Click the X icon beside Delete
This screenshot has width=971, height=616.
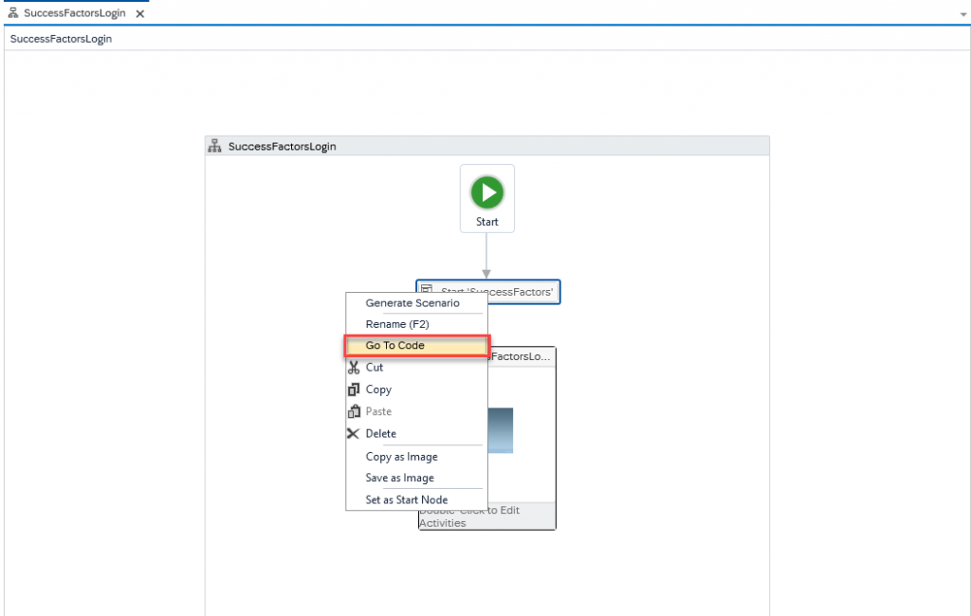coord(353,433)
